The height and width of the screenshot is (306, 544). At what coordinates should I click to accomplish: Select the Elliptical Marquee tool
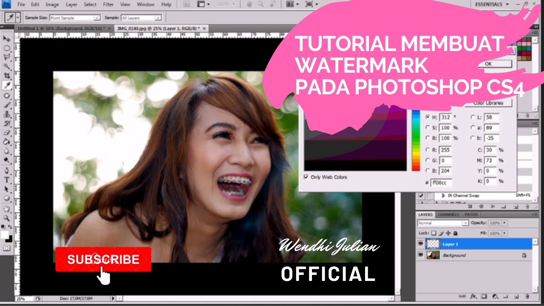click(7, 48)
